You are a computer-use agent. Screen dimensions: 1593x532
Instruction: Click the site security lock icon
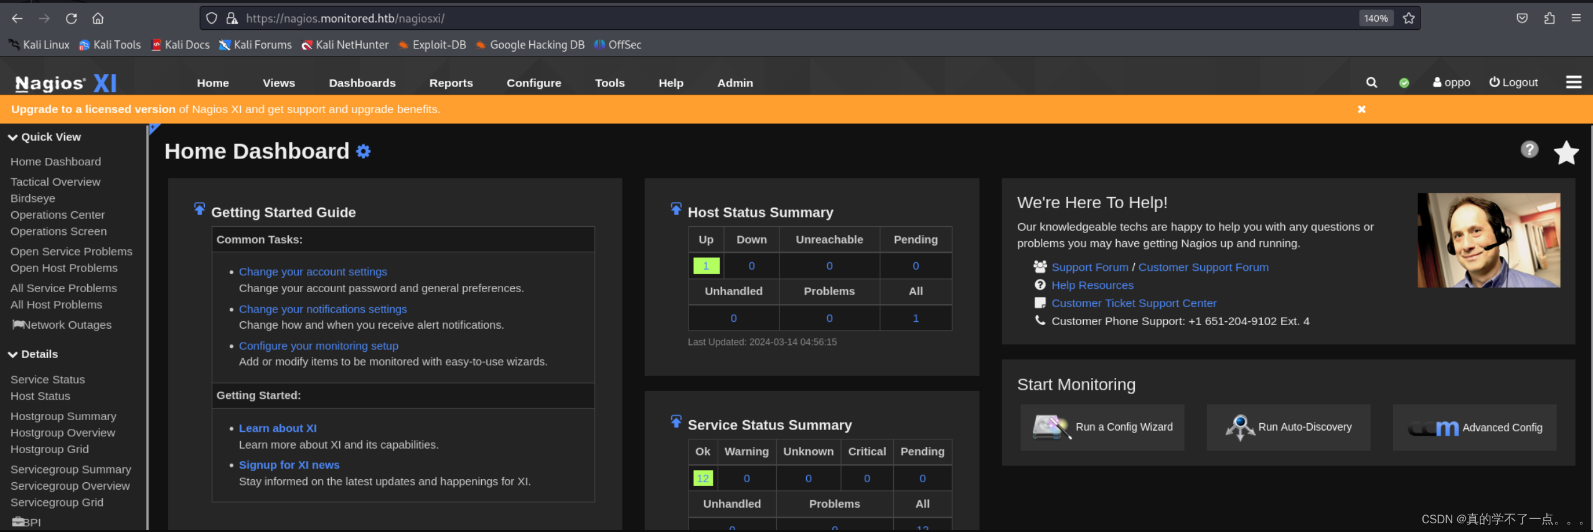(232, 19)
